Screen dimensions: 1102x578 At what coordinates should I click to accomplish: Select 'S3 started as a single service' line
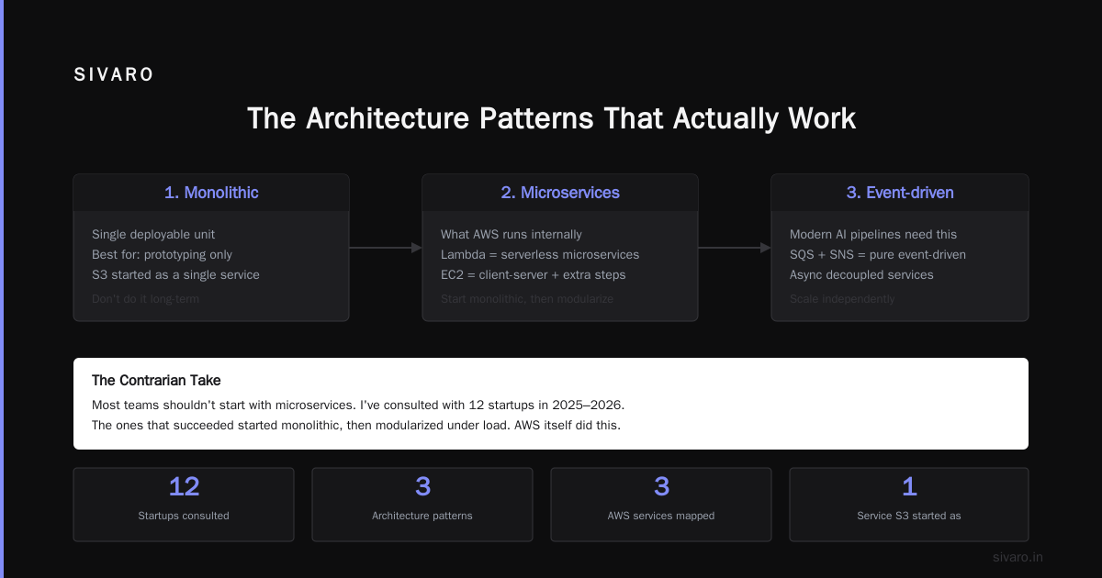pyautogui.click(x=175, y=274)
